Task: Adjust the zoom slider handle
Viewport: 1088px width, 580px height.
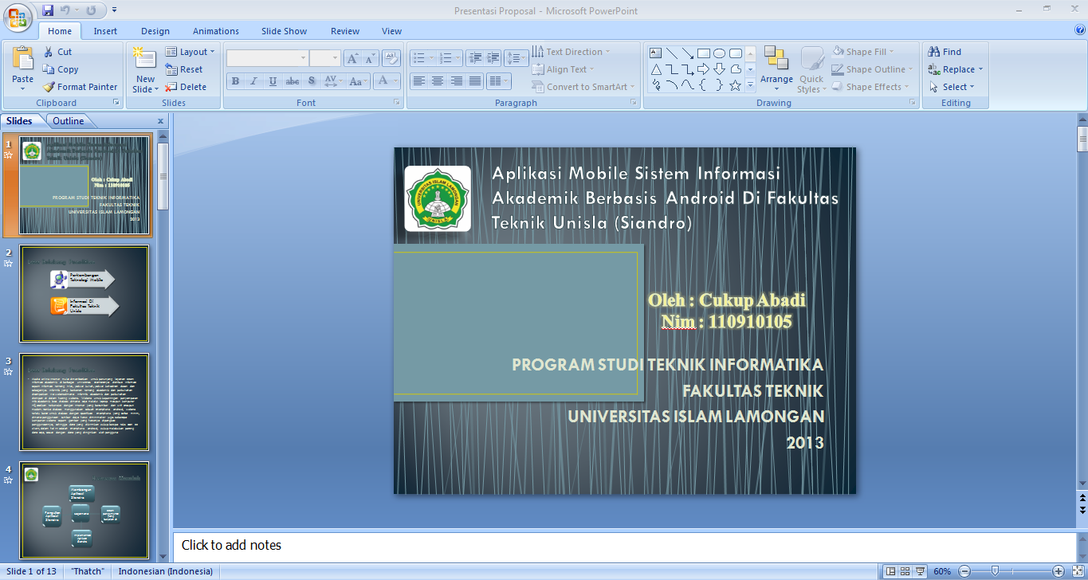Action: pyautogui.click(x=995, y=571)
